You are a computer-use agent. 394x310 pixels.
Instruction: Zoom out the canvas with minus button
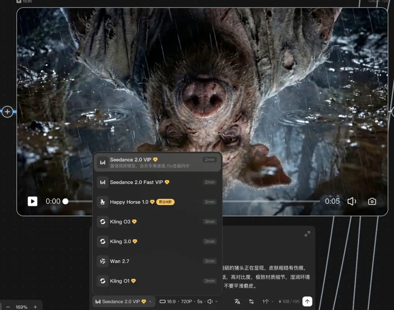pyautogui.click(x=8, y=307)
